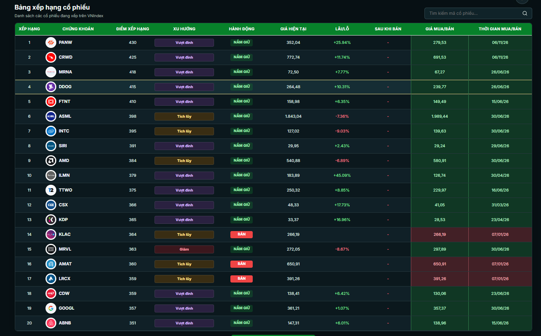Click NẮM GIỮ badge in CRWD row
The width and height of the screenshot is (541, 336).
[242, 57]
